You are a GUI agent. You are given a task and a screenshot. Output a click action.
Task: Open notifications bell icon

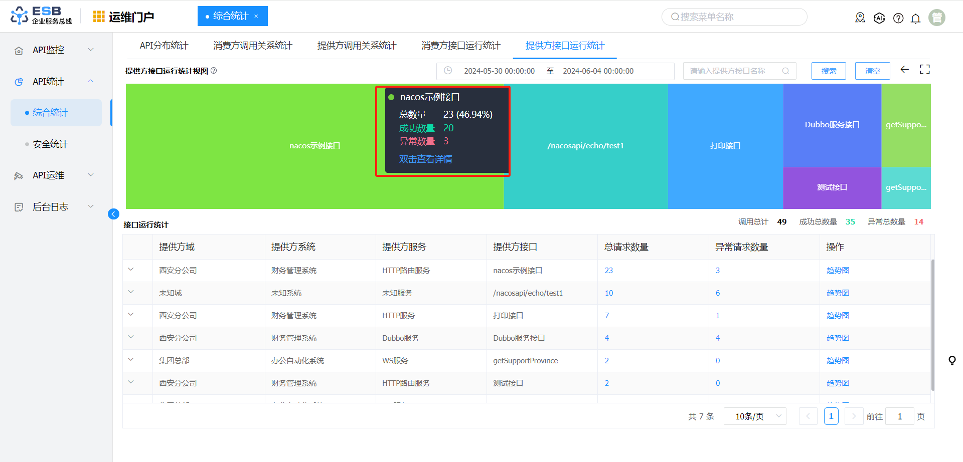click(915, 19)
